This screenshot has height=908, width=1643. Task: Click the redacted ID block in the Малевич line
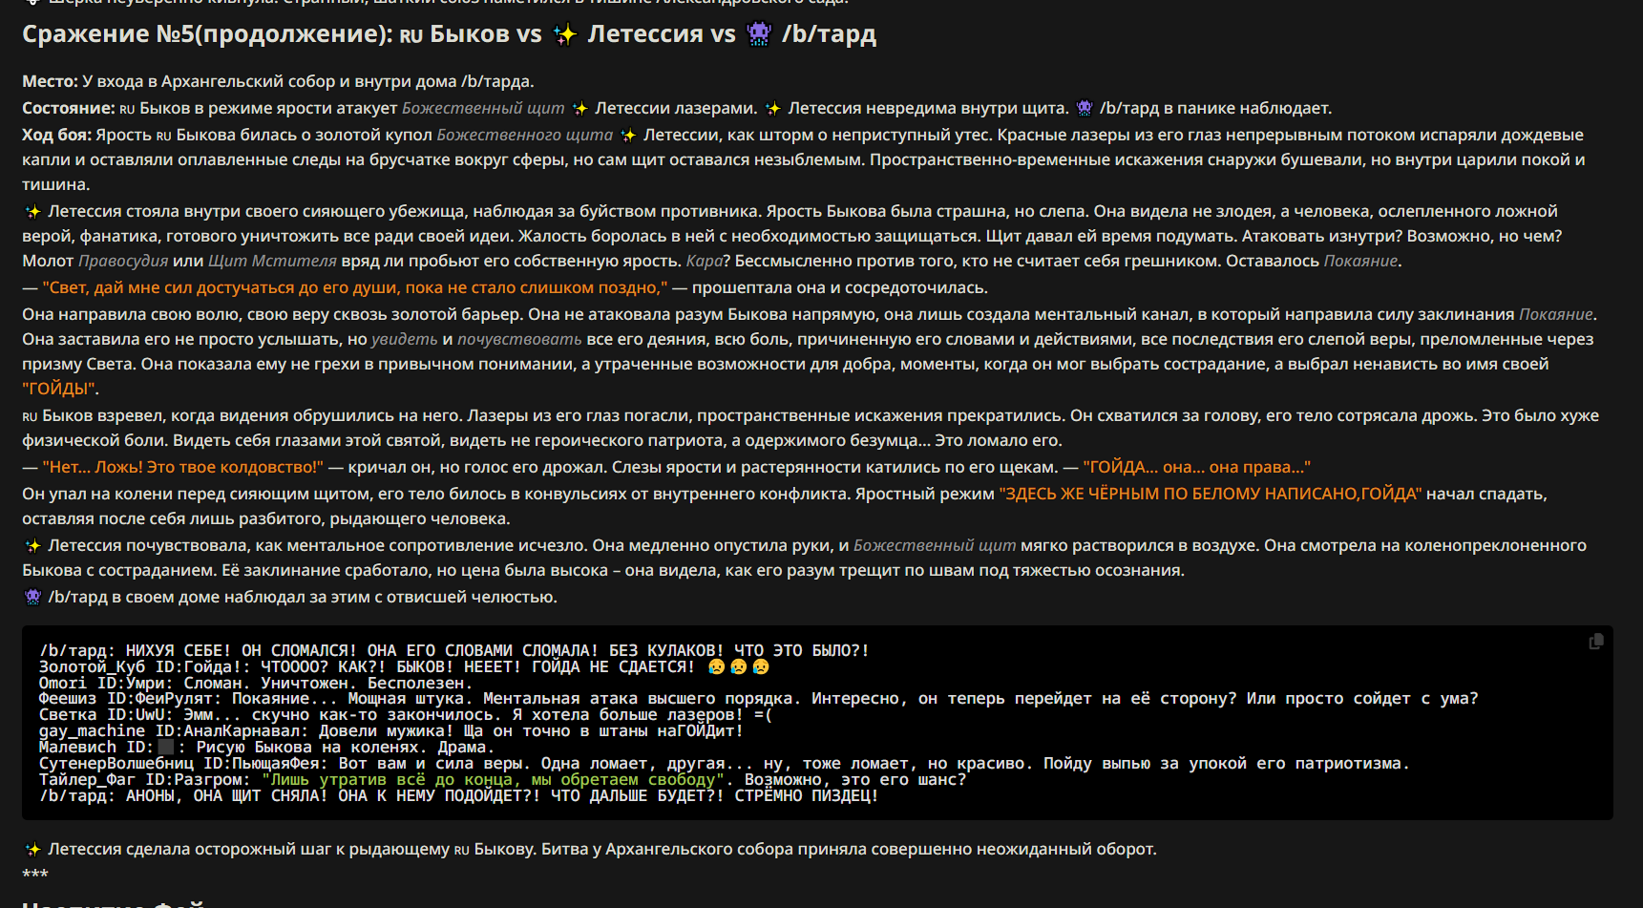click(165, 748)
